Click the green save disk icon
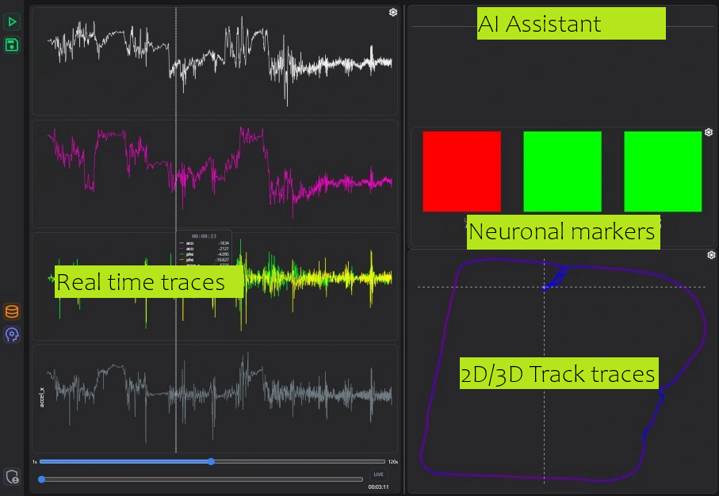Screen dimensions: 719x496 pyautogui.click(x=12, y=45)
